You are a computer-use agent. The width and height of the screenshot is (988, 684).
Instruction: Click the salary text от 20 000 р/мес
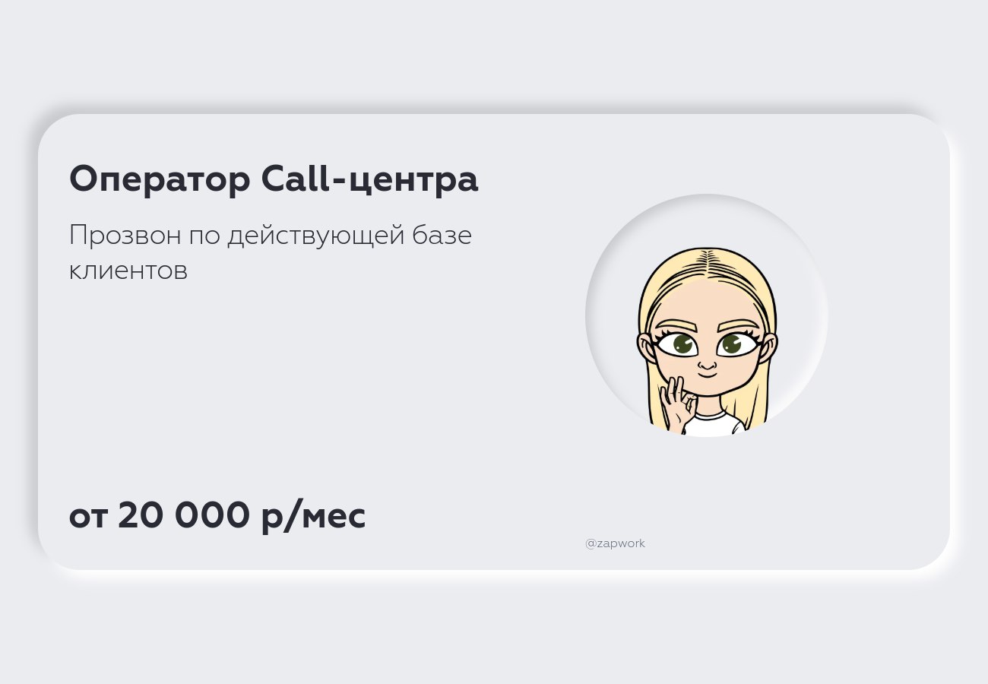pyautogui.click(x=217, y=516)
